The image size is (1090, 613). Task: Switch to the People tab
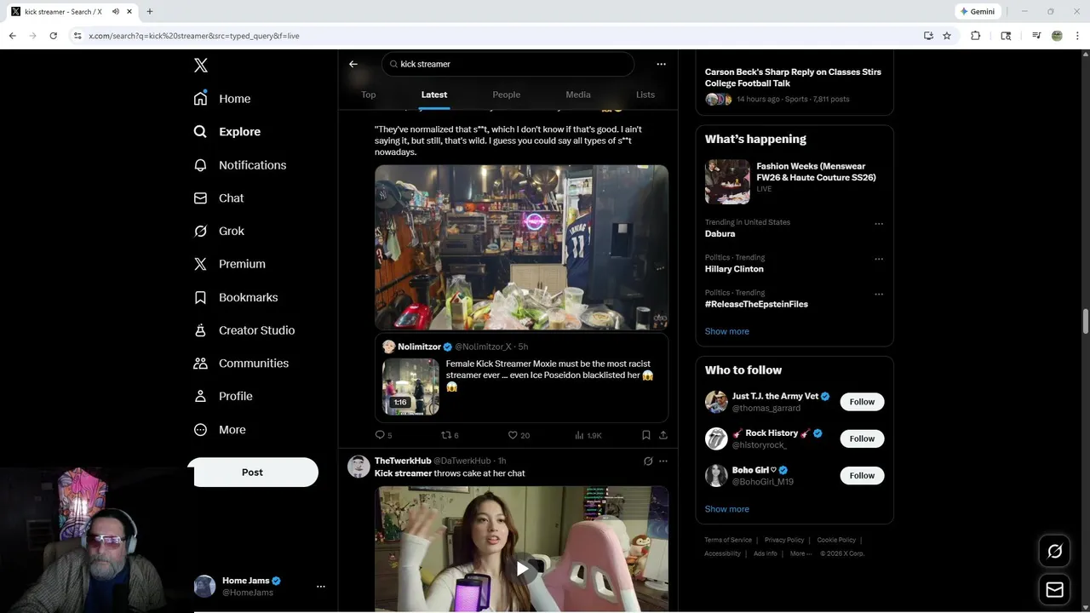[x=507, y=95]
